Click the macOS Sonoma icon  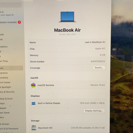(x=33, y=85)
